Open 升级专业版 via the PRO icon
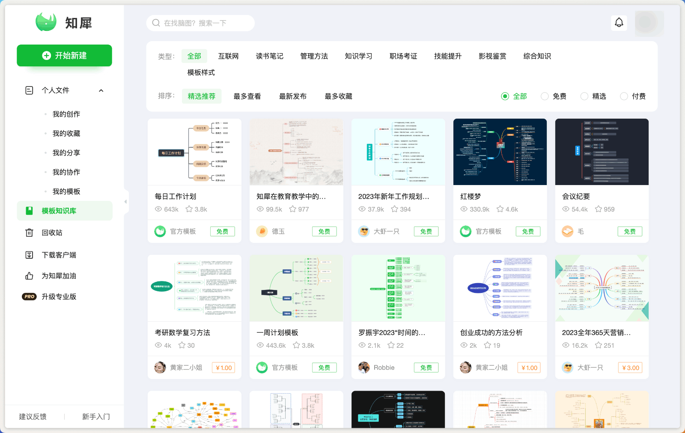685x433 pixels. [x=29, y=296]
